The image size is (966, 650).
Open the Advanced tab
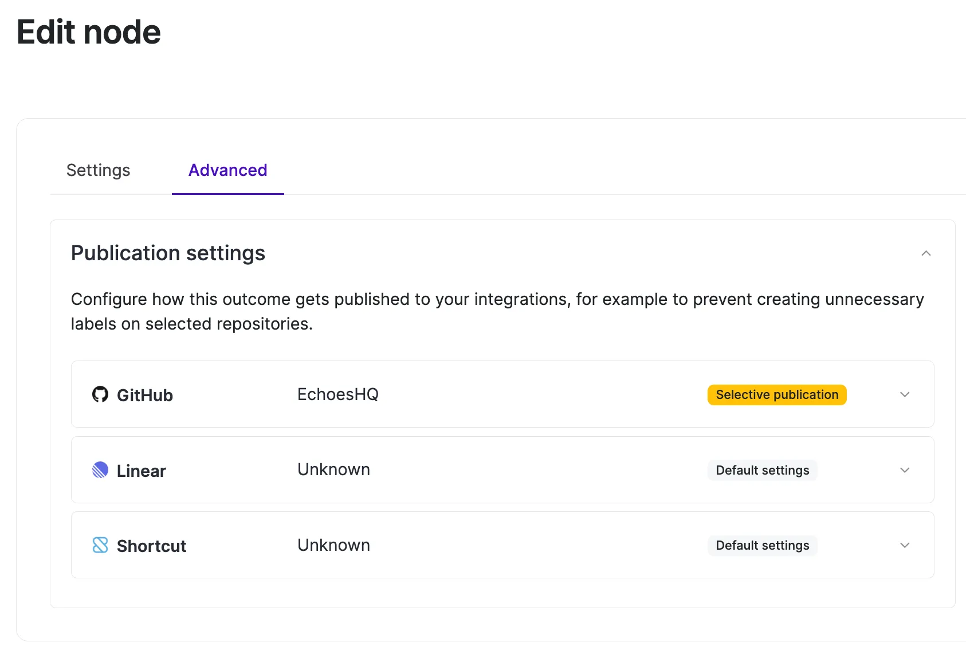point(228,170)
